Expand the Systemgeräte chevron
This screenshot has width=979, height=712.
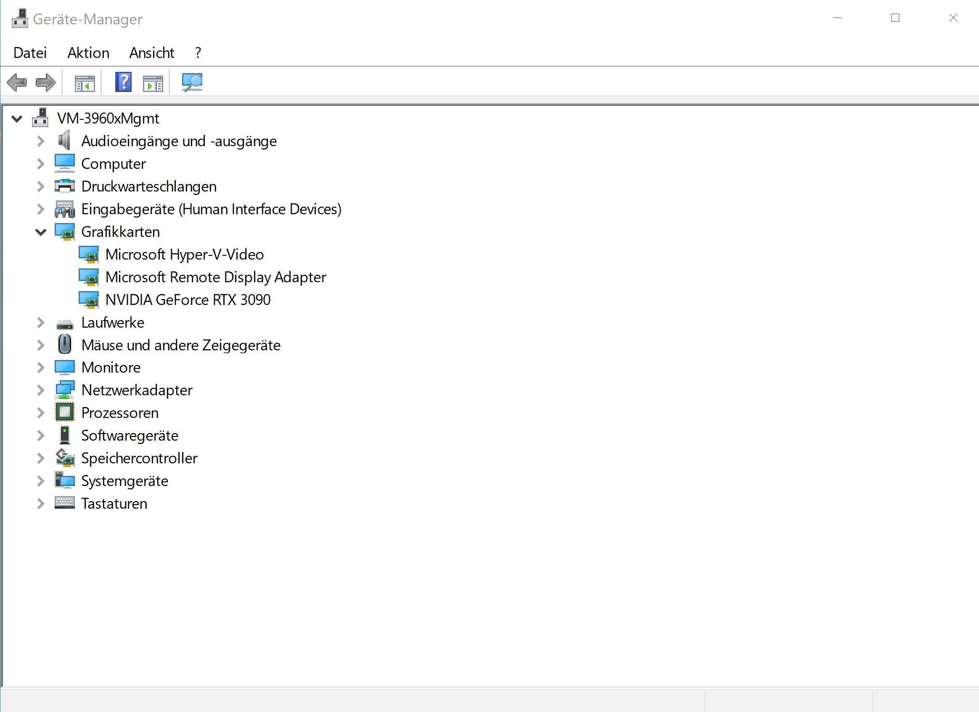pyautogui.click(x=40, y=481)
